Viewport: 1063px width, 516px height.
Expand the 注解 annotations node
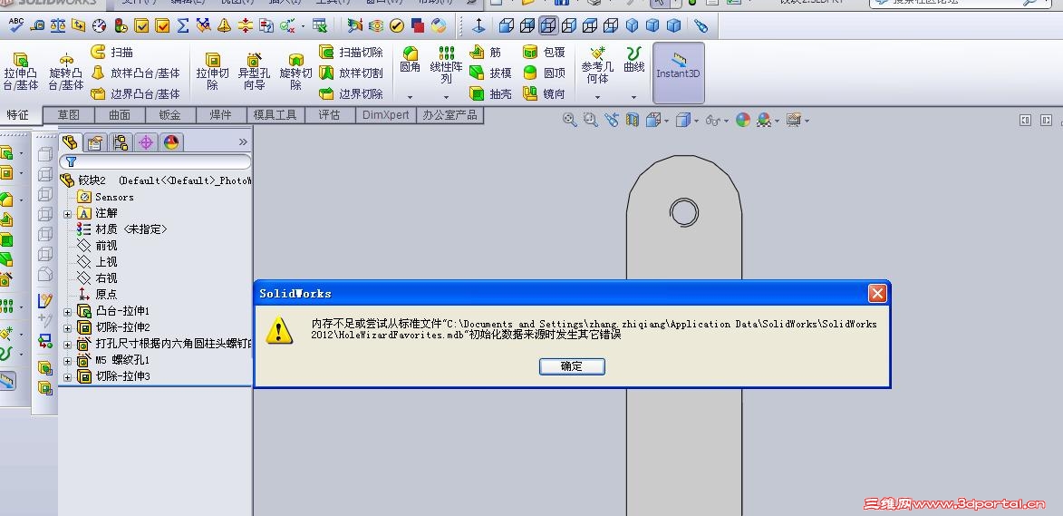67,214
